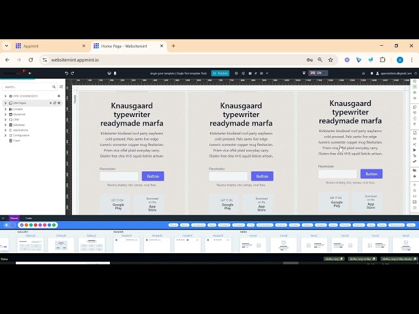Screen dimensions: 419x314
Task: Click the sort icon beside search
Action: [61, 87]
